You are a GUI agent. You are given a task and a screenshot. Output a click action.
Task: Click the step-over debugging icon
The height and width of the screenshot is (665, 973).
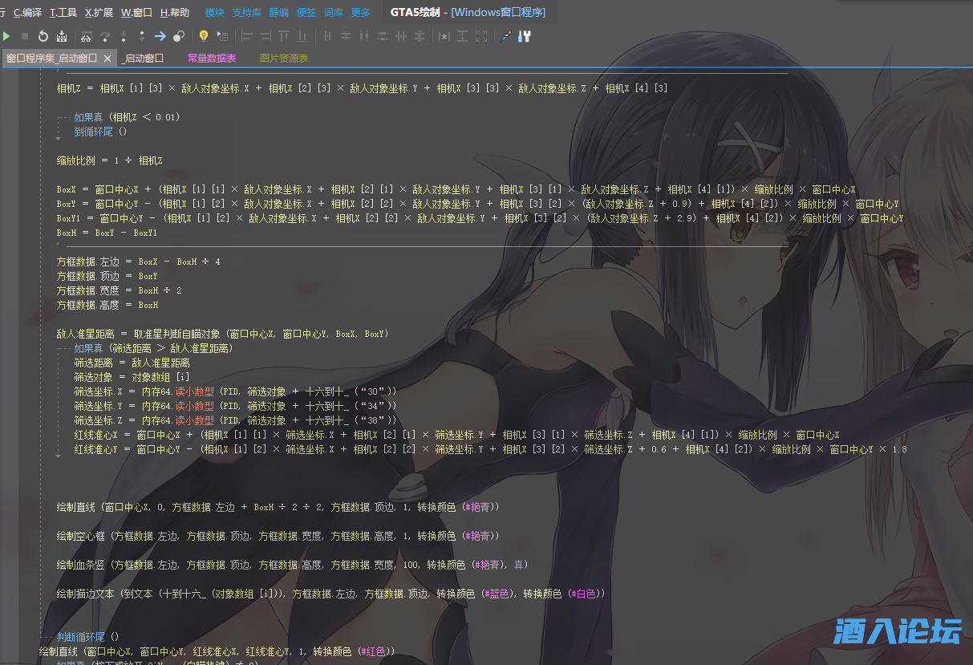(x=87, y=36)
